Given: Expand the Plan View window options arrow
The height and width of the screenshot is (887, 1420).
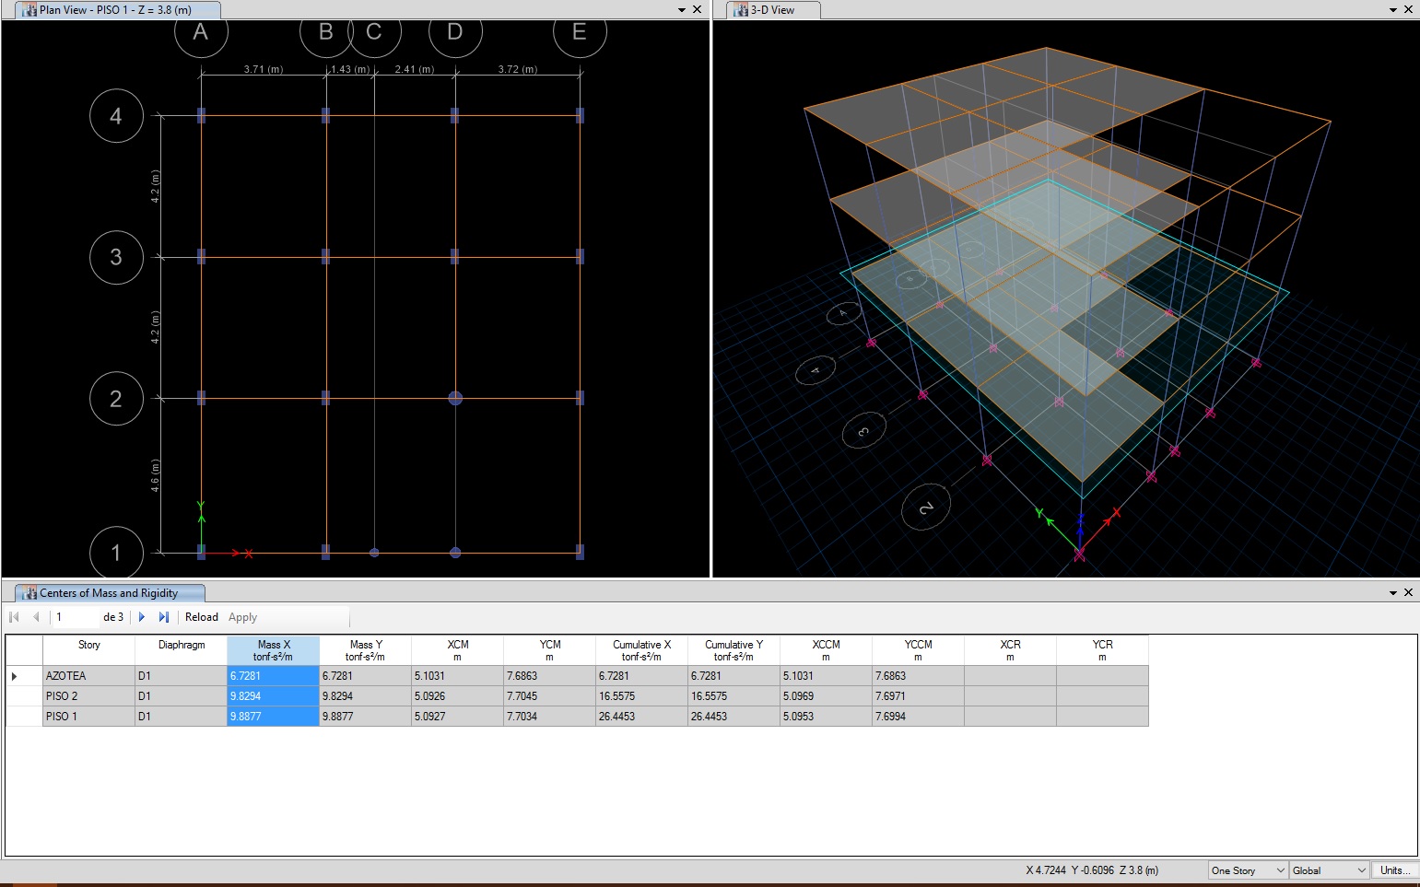Looking at the screenshot, I should coord(682,9).
